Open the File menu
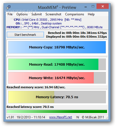 tap(10, 14)
